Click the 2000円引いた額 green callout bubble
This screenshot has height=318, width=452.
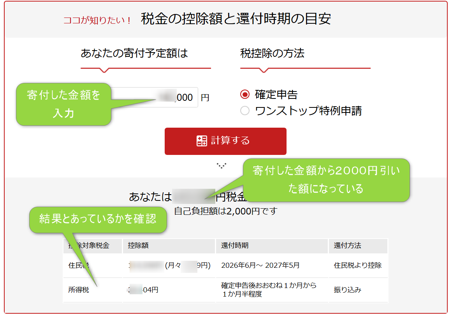coord(326,179)
